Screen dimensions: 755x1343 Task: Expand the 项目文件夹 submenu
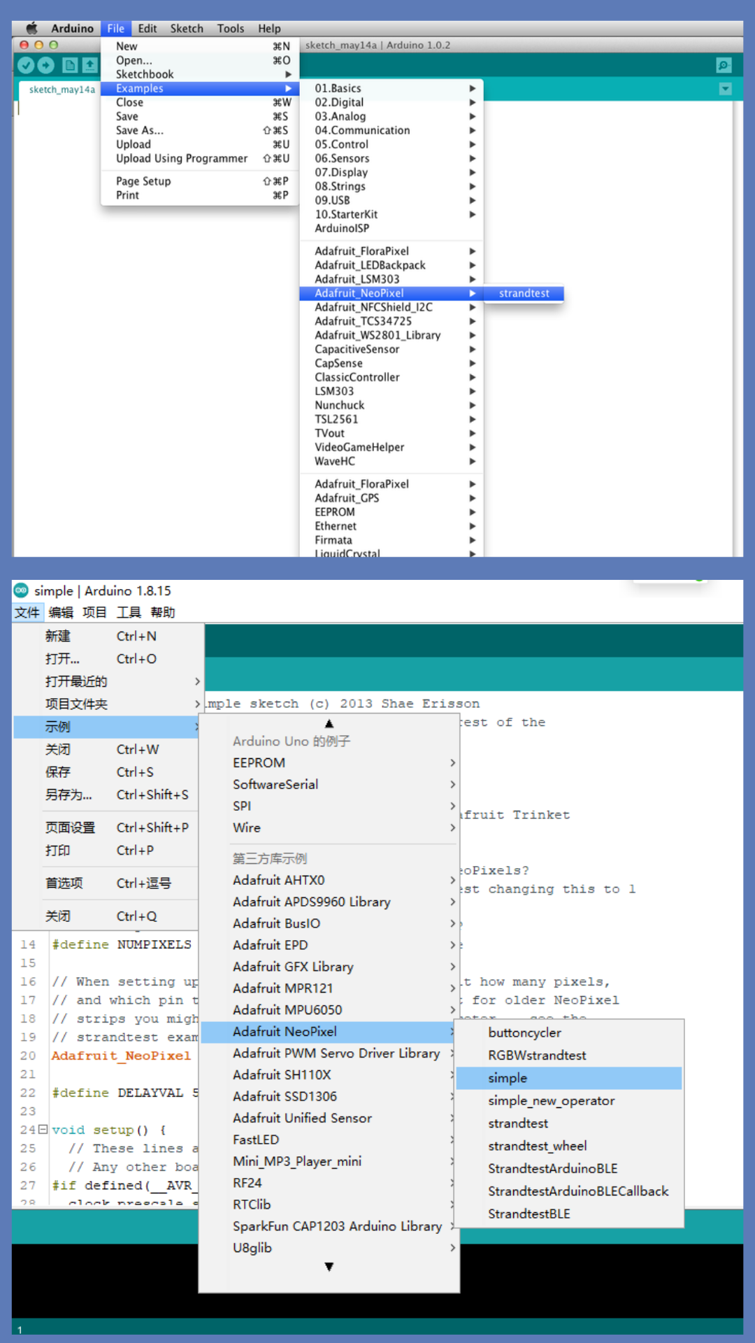pos(108,704)
